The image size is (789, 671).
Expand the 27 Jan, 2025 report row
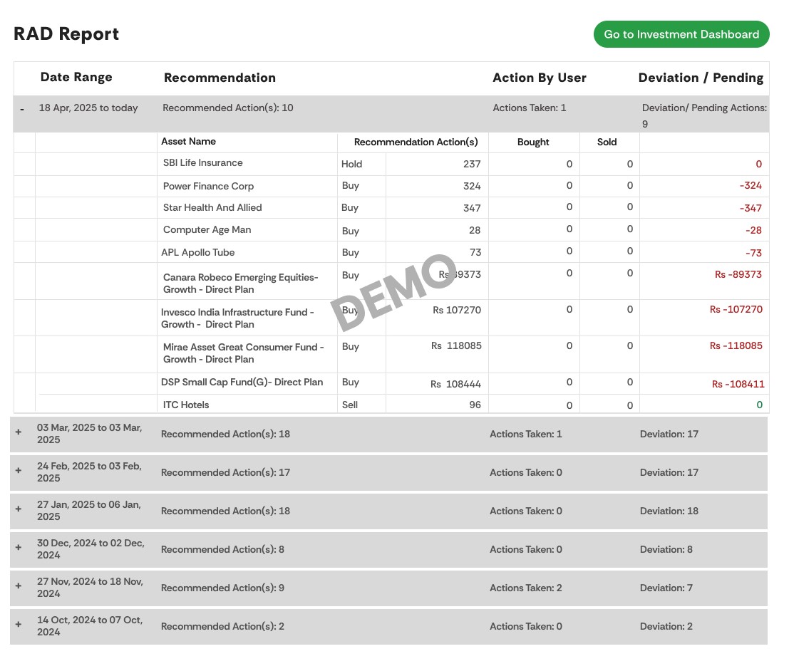click(x=19, y=509)
